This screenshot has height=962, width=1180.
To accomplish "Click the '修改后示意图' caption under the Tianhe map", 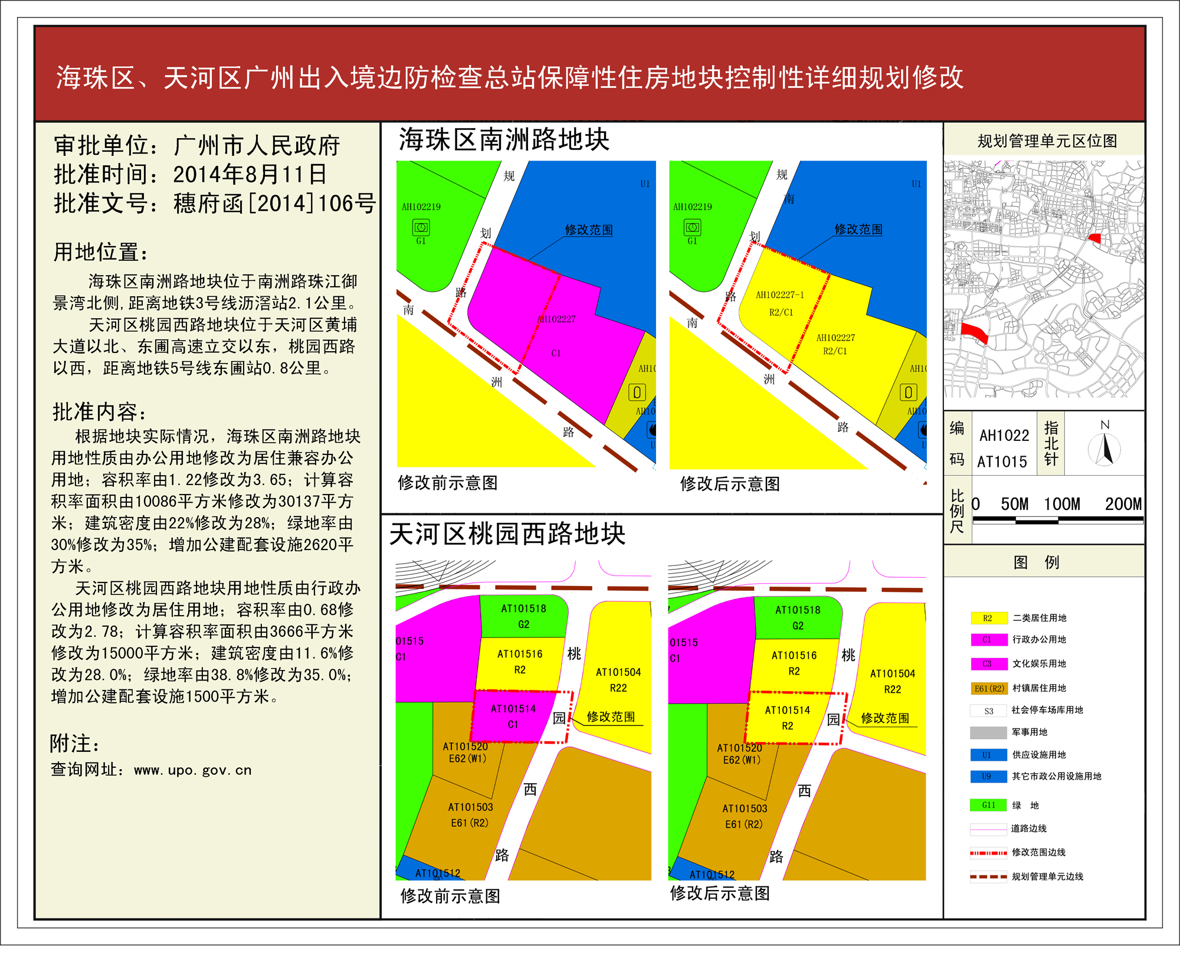I will (720, 893).
